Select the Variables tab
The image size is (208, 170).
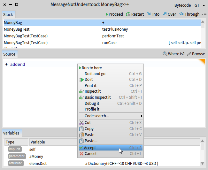11,133
